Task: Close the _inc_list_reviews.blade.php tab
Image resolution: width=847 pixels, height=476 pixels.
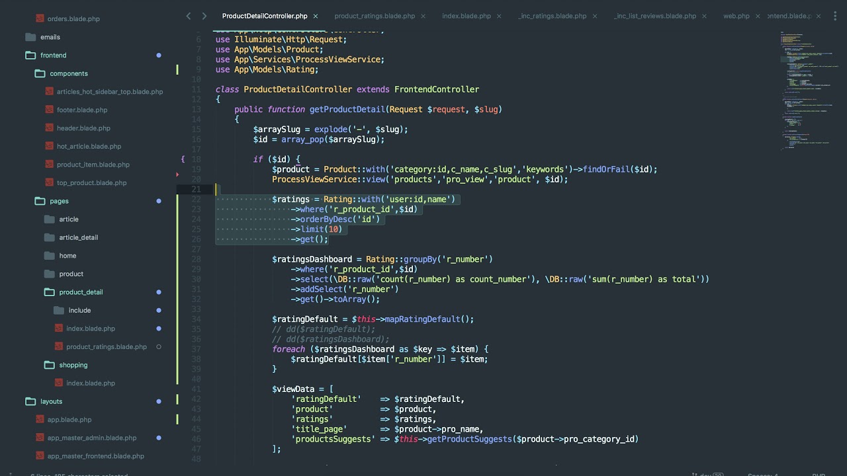Action: point(705,16)
